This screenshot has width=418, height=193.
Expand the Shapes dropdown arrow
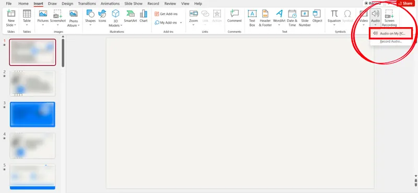coord(90,25)
